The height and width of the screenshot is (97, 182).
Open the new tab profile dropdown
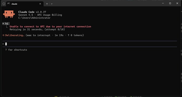point(52,4)
